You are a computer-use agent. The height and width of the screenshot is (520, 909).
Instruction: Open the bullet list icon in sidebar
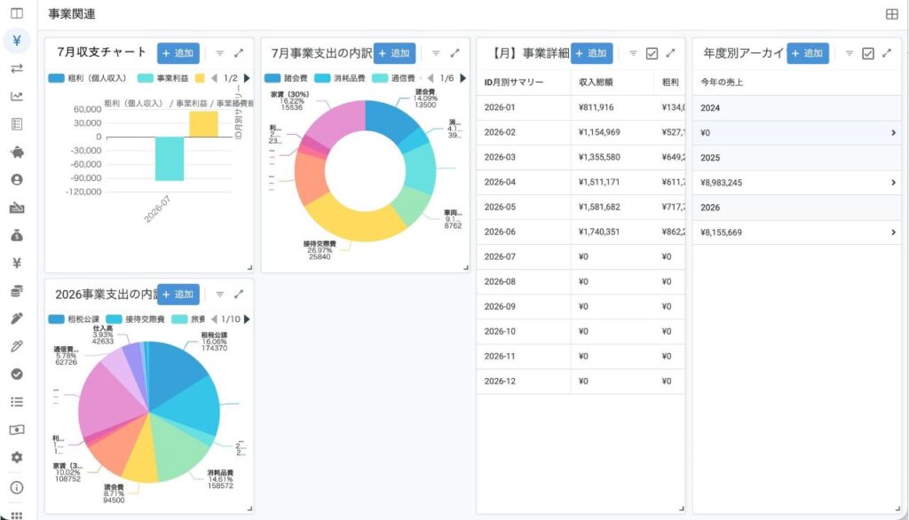pyautogui.click(x=17, y=402)
